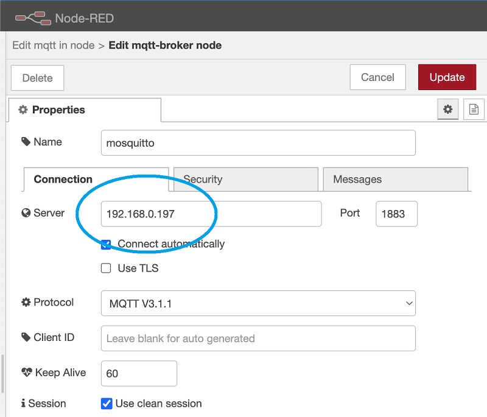Screen dimensions: 487x417
Task: Click the Session label text
Action: pos(47,404)
